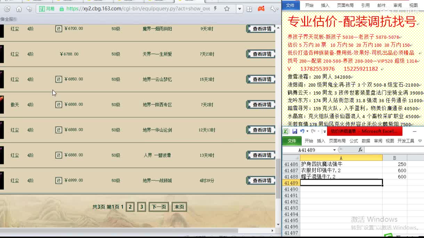Image resolution: width=424 pixels, height=238 pixels.
Task: Click the Excel name box showing A41489
Action: pos(308,150)
